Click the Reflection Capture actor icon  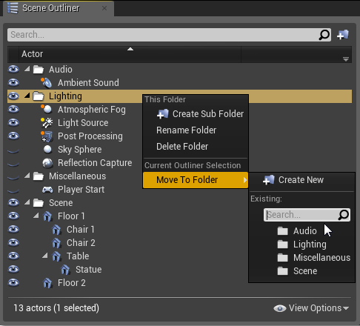(x=47, y=163)
